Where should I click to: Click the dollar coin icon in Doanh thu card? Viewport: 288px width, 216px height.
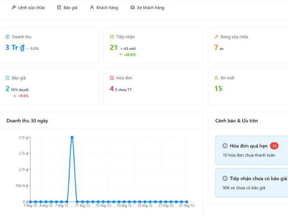tap(8, 37)
